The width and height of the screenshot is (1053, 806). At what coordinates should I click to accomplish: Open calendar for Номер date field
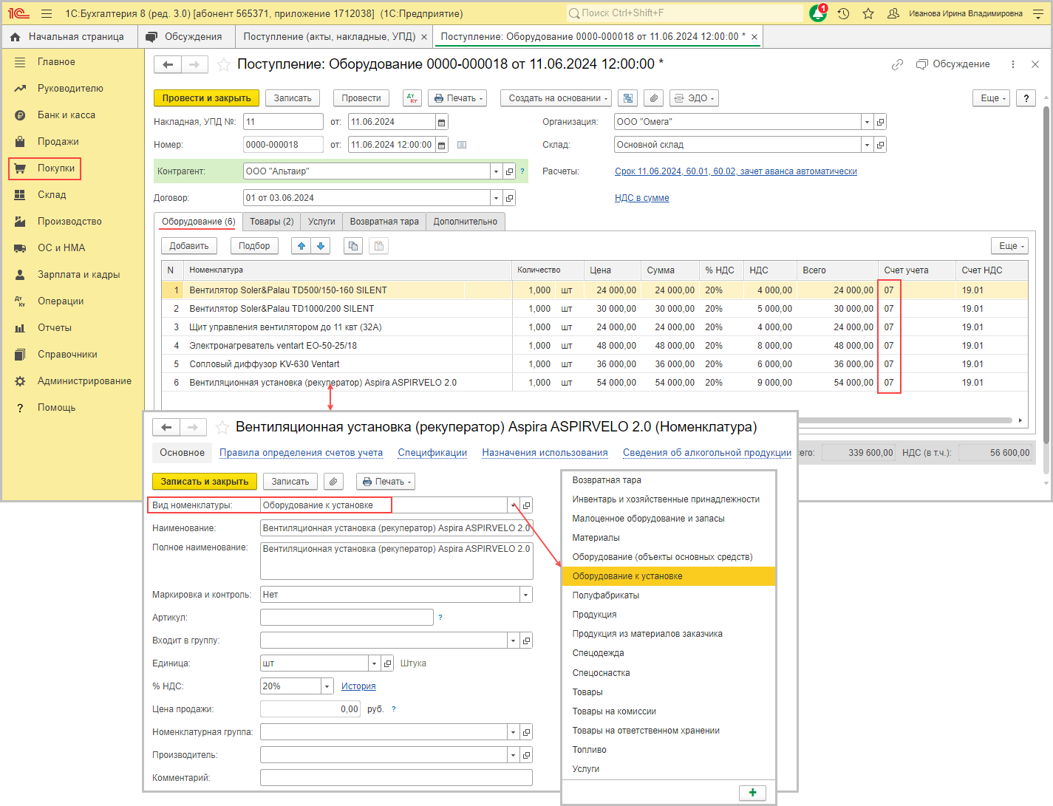pos(442,145)
